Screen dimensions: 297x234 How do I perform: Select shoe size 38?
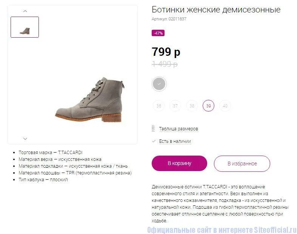click(192, 106)
